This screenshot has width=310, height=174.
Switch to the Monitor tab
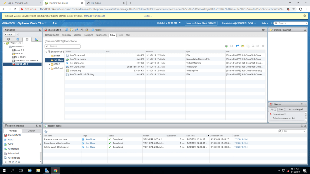[x=77, y=35]
